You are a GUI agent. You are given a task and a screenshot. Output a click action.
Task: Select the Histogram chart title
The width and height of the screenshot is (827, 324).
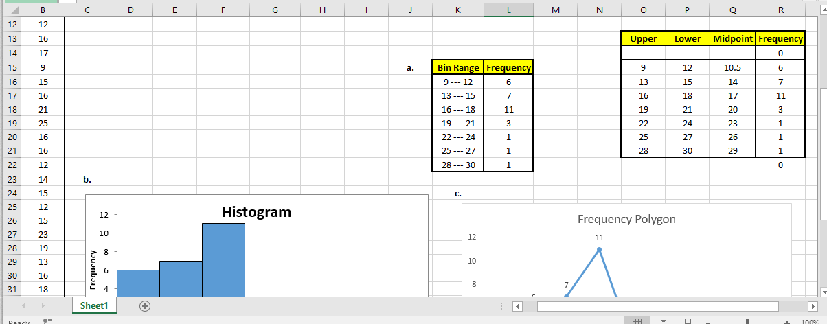click(x=256, y=212)
